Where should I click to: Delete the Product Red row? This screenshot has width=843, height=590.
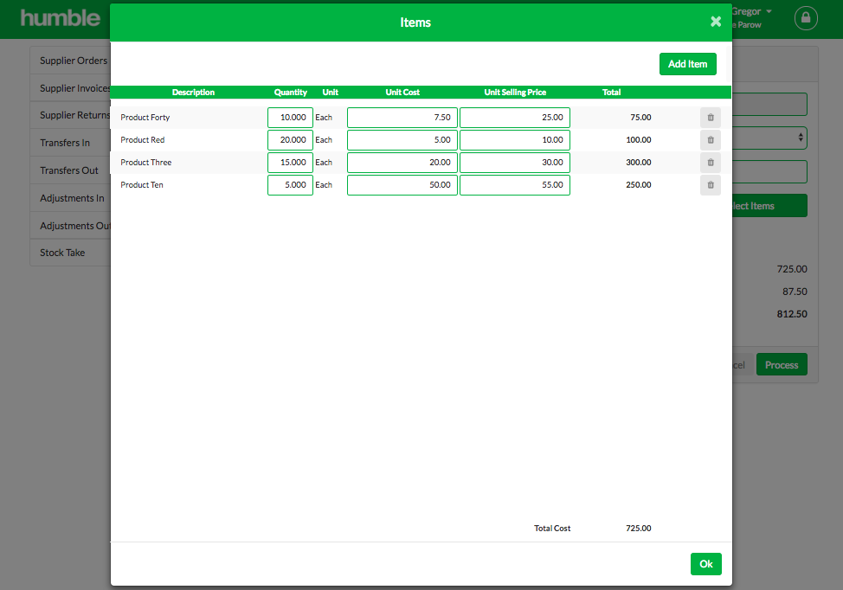(711, 140)
